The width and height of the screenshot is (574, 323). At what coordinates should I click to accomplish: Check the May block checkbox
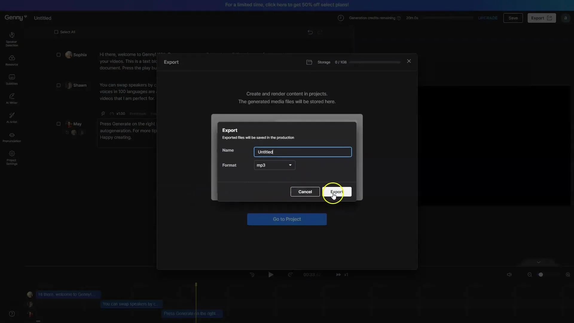tap(59, 124)
